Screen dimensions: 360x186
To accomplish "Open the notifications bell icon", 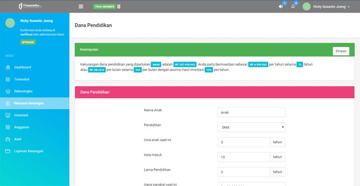I will coord(292,7).
